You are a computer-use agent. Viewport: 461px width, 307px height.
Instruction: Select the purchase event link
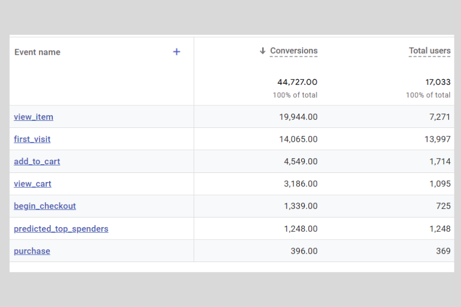click(x=32, y=251)
